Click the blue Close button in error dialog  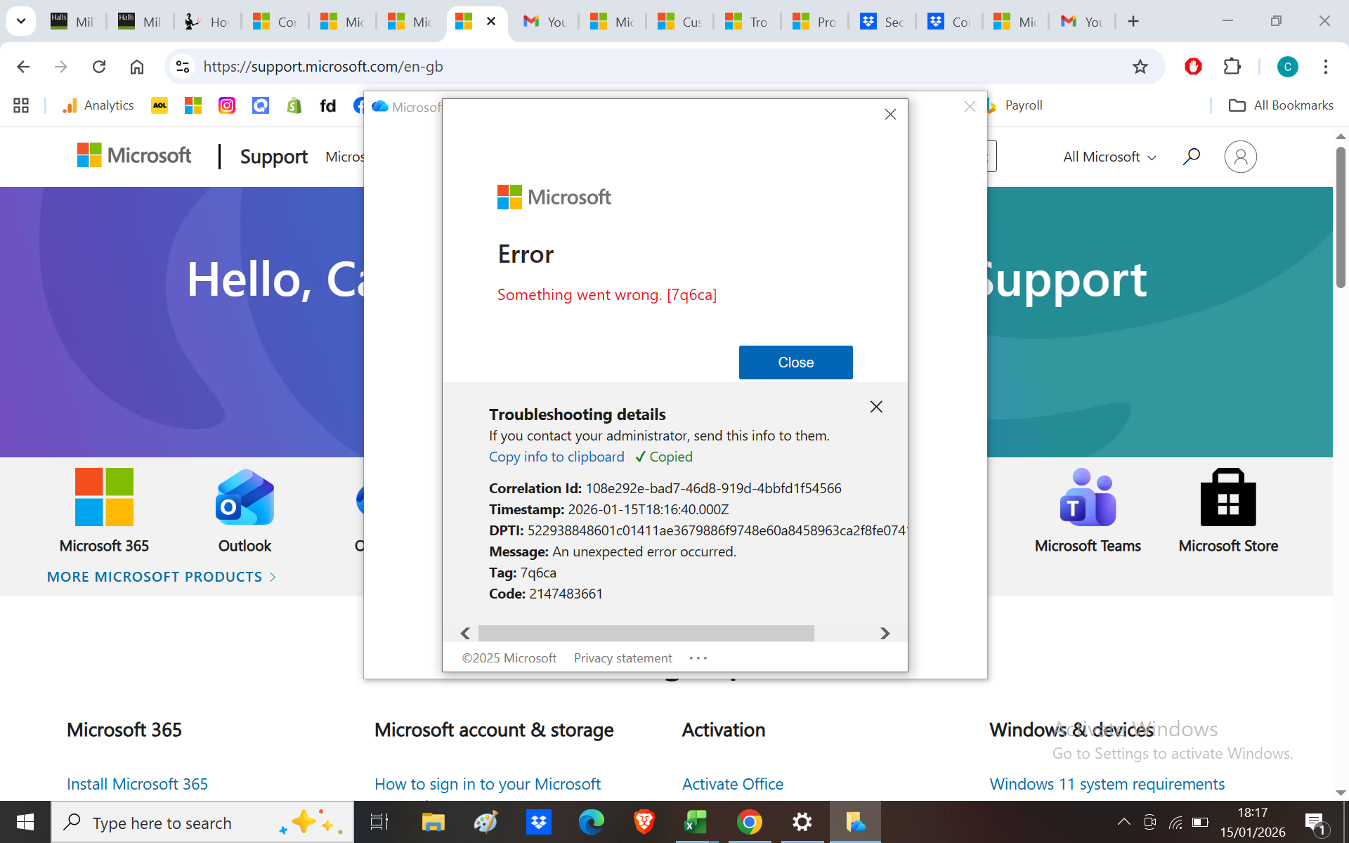[795, 362]
